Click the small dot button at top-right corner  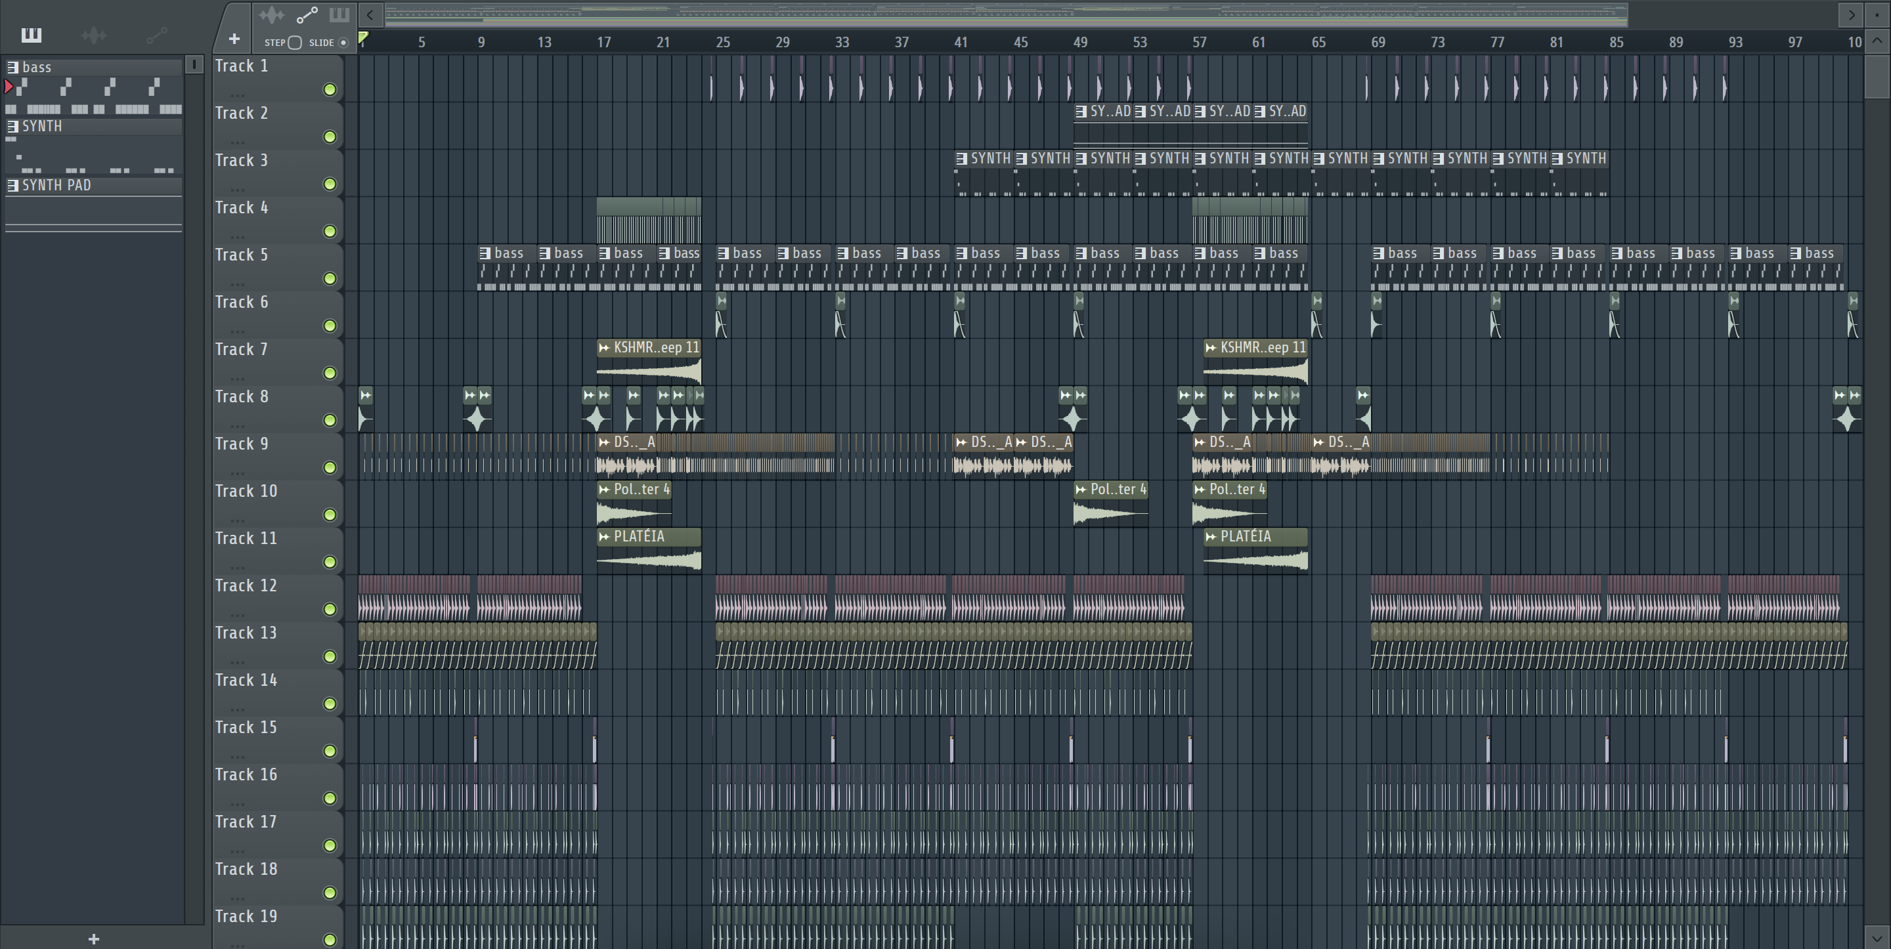1876,14
